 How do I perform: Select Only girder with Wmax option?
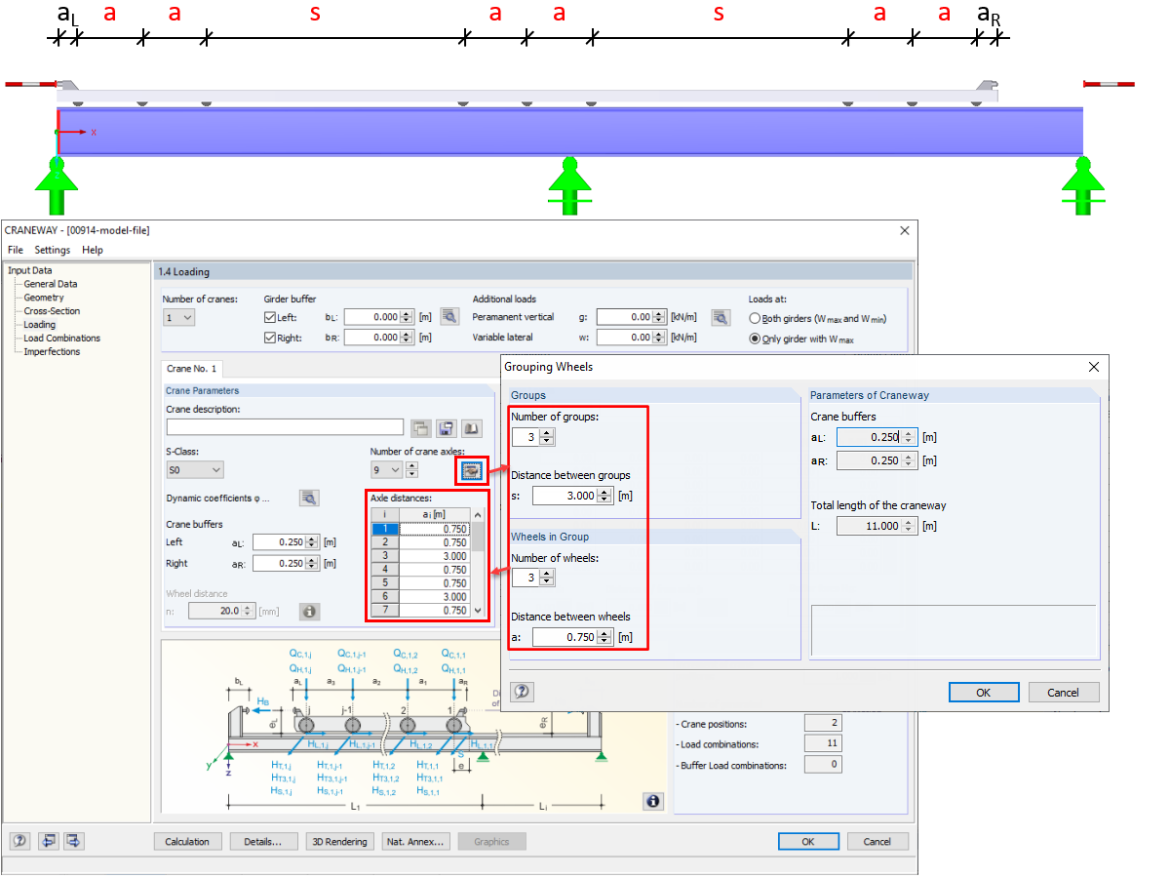755,339
